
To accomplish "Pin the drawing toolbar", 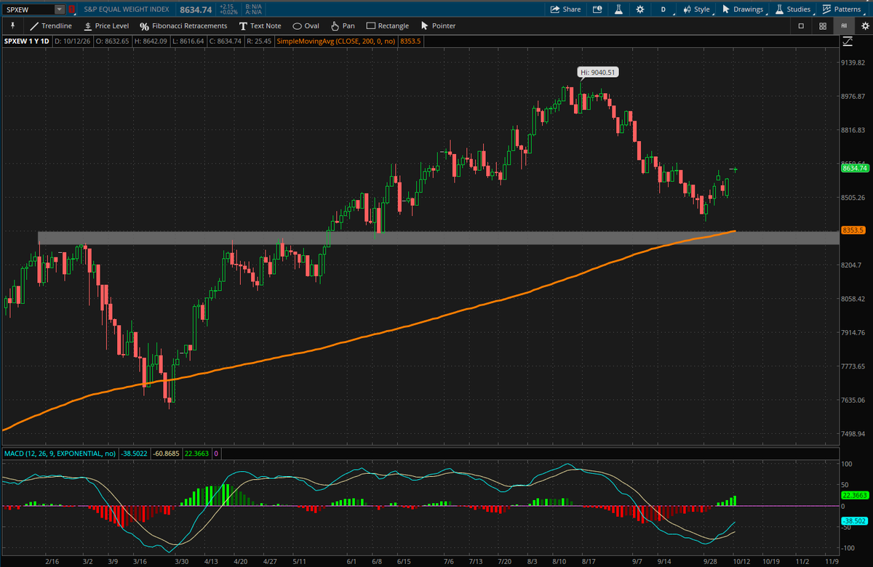I will (12, 26).
